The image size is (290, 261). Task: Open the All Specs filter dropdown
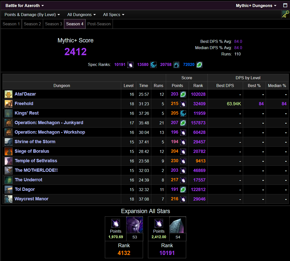(x=114, y=15)
